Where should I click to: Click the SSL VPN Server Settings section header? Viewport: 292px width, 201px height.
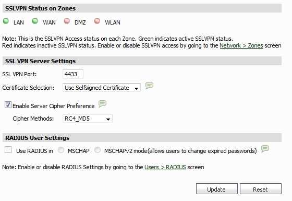(x=142, y=61)
